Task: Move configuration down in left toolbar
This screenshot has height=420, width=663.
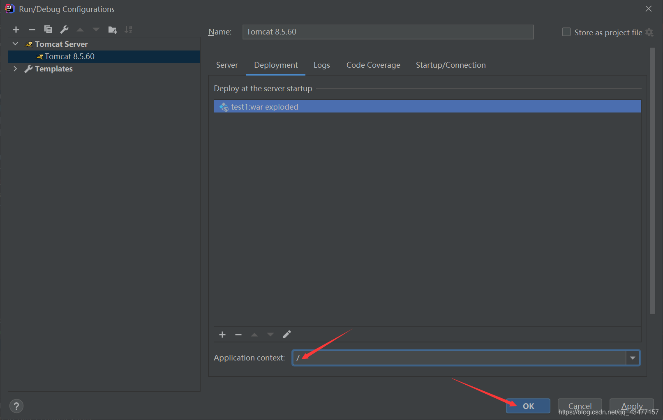Action: tap(96, 30)
